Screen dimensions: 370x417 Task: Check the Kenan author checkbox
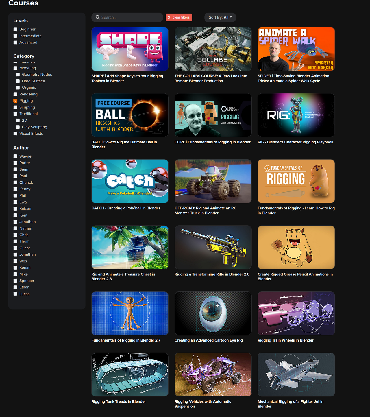[15, 268]
